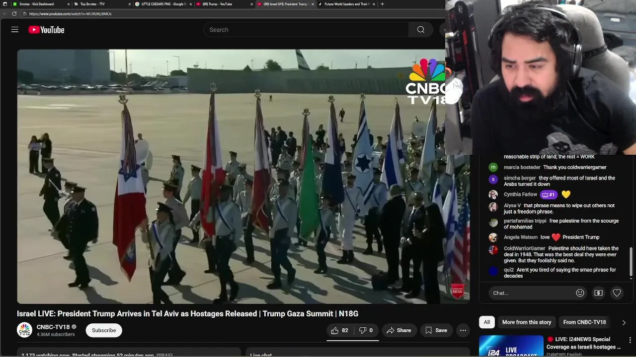
Task: Click the search magnifier button
Action: (421, 30)
